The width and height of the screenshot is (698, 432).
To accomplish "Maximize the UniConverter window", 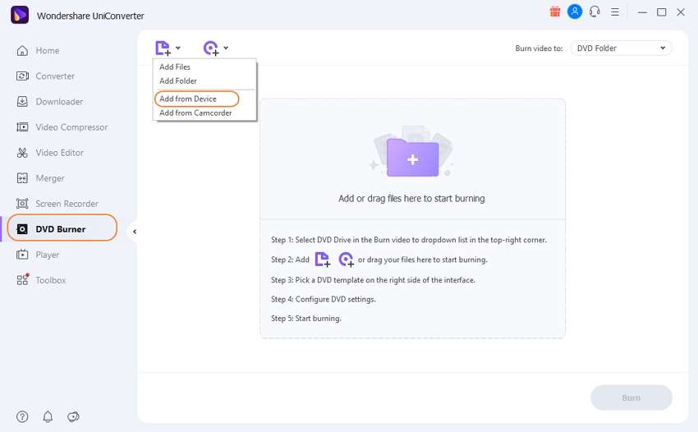I will 662,12.
